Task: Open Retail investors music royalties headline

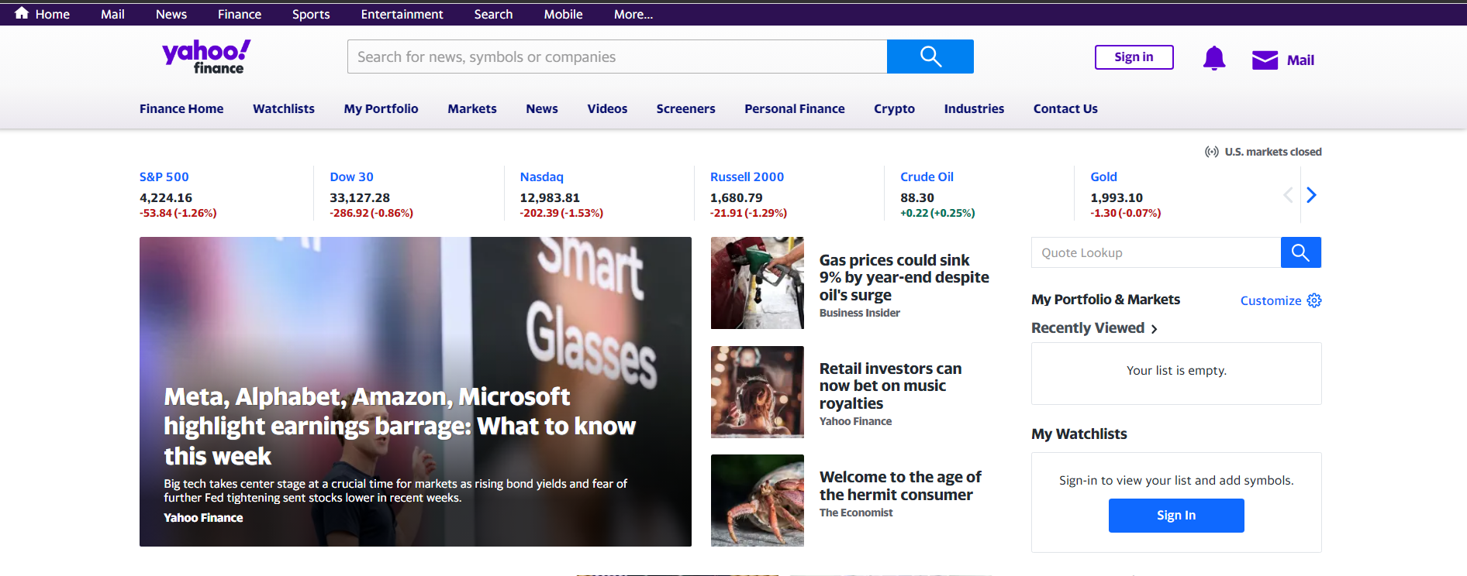Action: [890, 386]
